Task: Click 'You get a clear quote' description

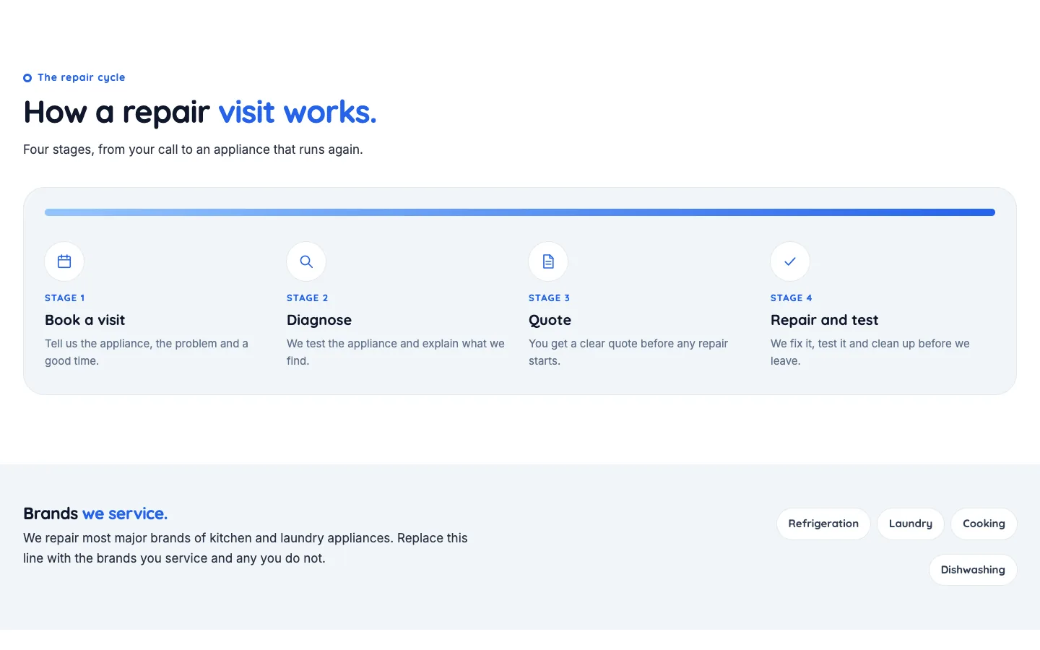Action: [x=628, y=352]
